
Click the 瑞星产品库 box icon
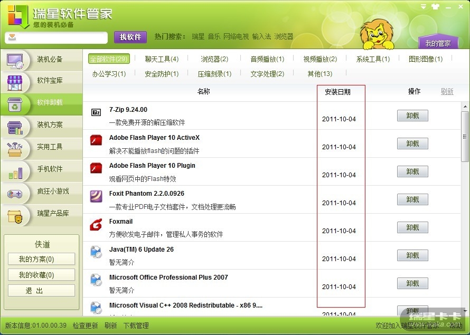tap(15, 216)
